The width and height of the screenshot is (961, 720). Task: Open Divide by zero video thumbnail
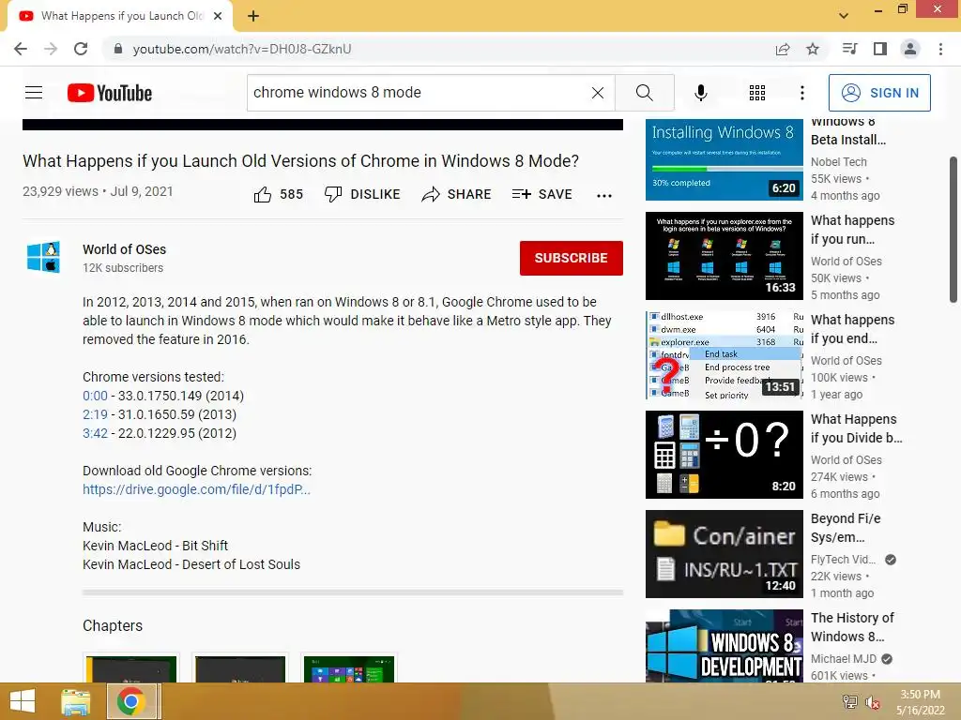pos(724,455)
